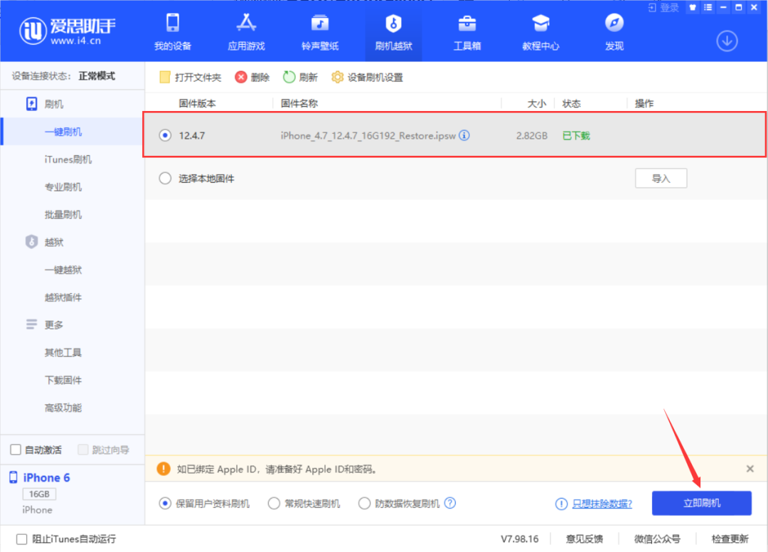The width and height of the screenshot is (768, 552).
Task: Open the list menu icon in title bar
Action: pos(708,7)
